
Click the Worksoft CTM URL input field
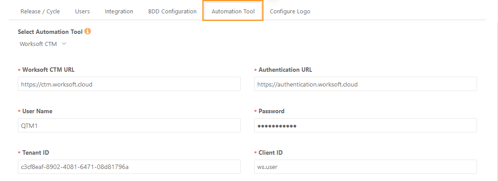(129, 84)
